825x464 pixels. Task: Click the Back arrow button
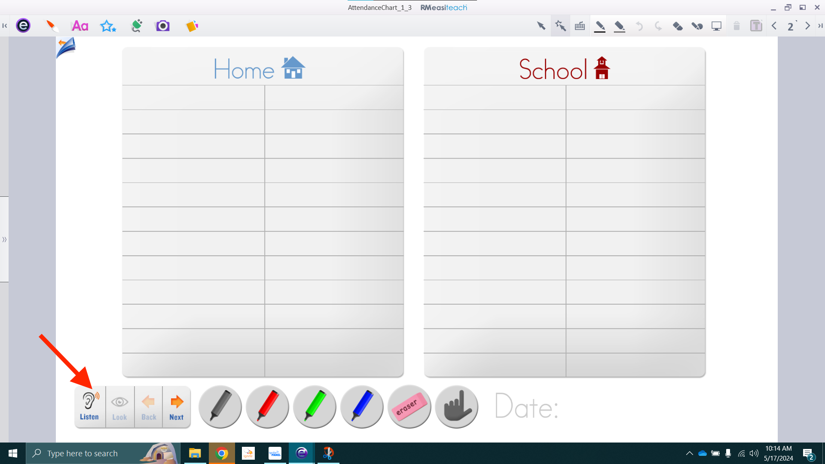[x=149, y=406]
